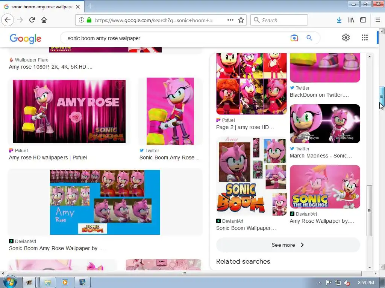Image resolution: width=385 pixels, height=288 pixels.
Task: Open Google quick settings gear
Action: coord(346,37)
